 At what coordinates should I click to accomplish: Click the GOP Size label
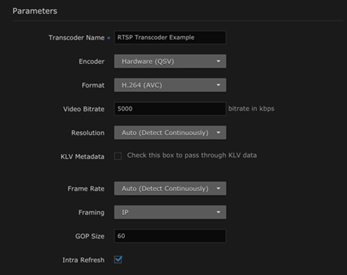pos(89,236)
